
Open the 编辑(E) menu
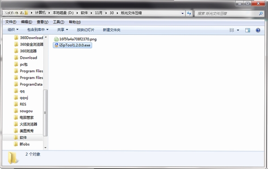pyautogui.click(x=26, y=22)
